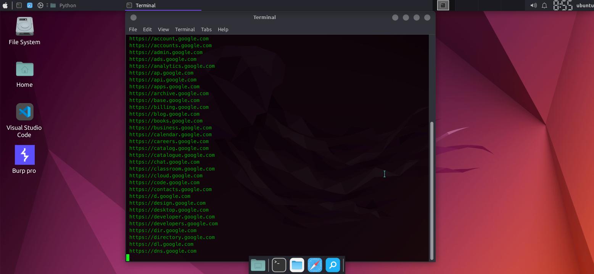Image resolution: width=594 pixels, height=274 pixels.
Task: Click the https://base.google.com line
Action: coord(164,100)
